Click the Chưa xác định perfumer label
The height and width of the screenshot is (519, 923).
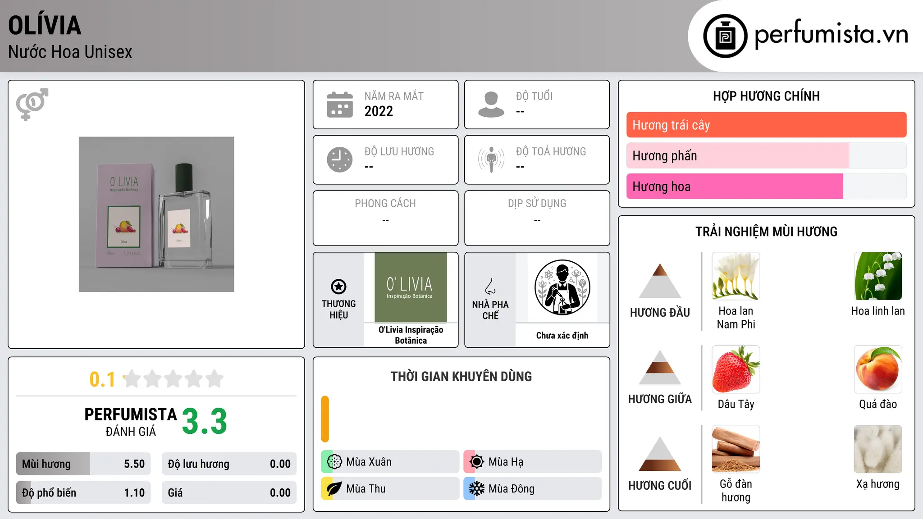562,336
